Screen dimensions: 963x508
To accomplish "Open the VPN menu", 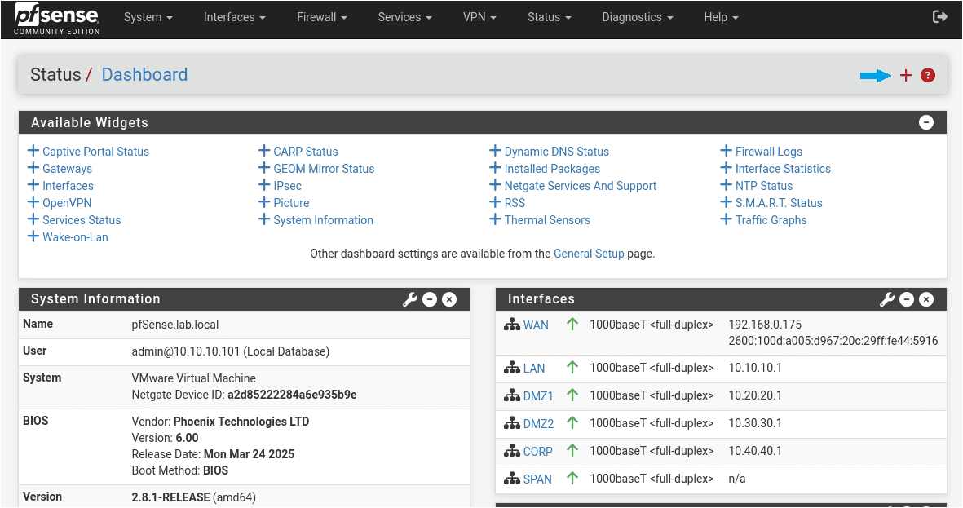I will (x=479, y=17).
